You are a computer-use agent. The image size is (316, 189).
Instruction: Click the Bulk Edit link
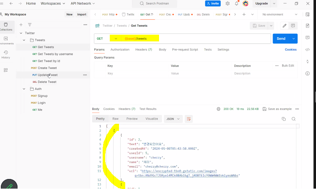tap(288, 66)
